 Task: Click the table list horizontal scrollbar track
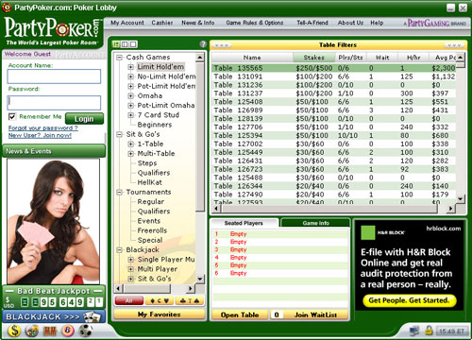333,208
